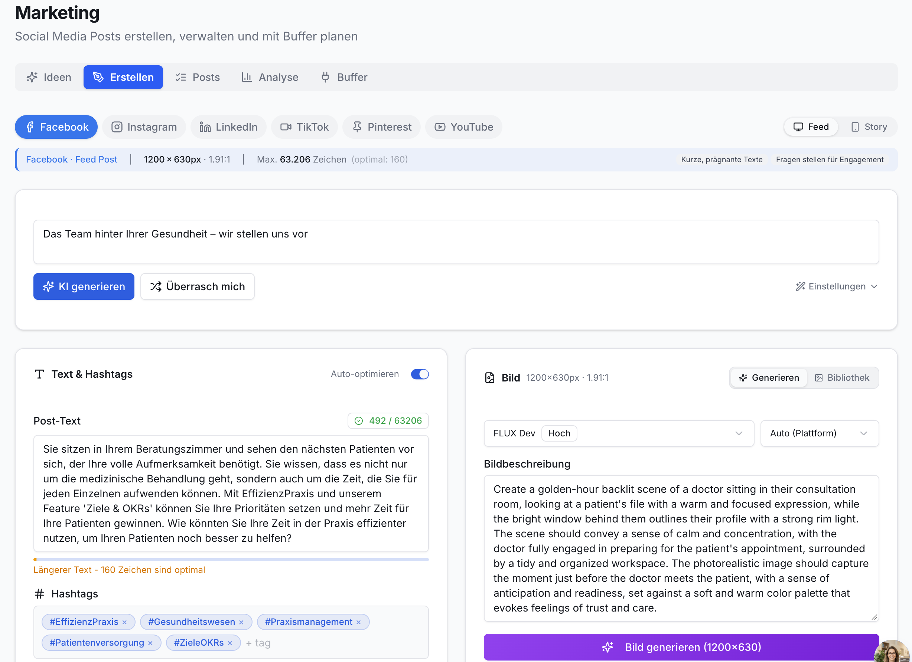Click the character count badge 492 / 63206

(x=388, y=421)
